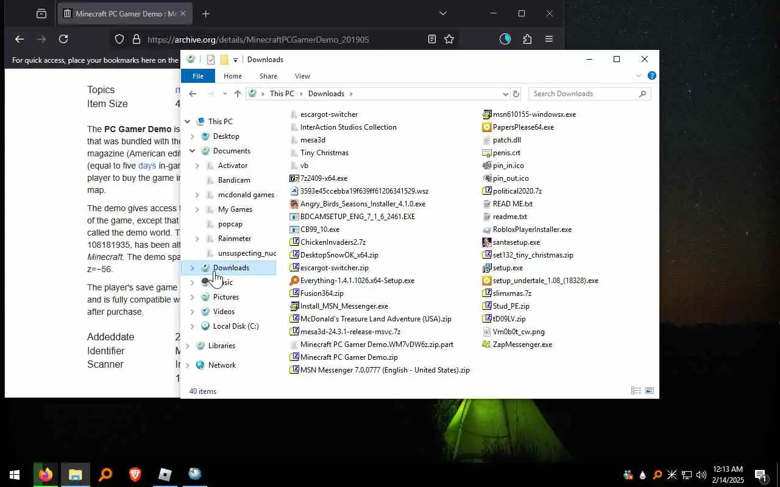The image size is (780, 487).
Task: Click Roblox icon in the taskbar
Action: (x=165, y=474)
